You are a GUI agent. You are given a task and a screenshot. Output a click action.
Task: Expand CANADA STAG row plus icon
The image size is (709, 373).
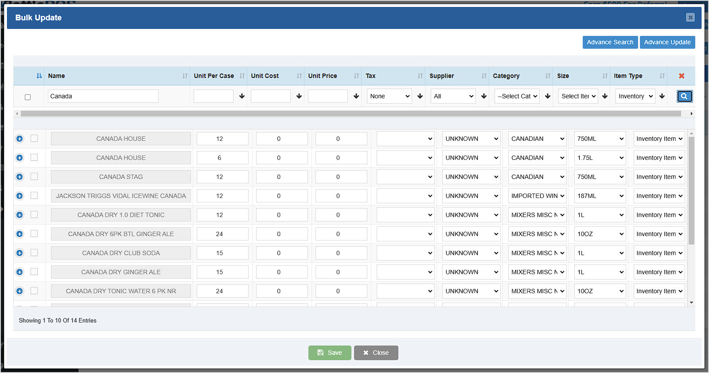pyautogui.click(x=19, y=177)
